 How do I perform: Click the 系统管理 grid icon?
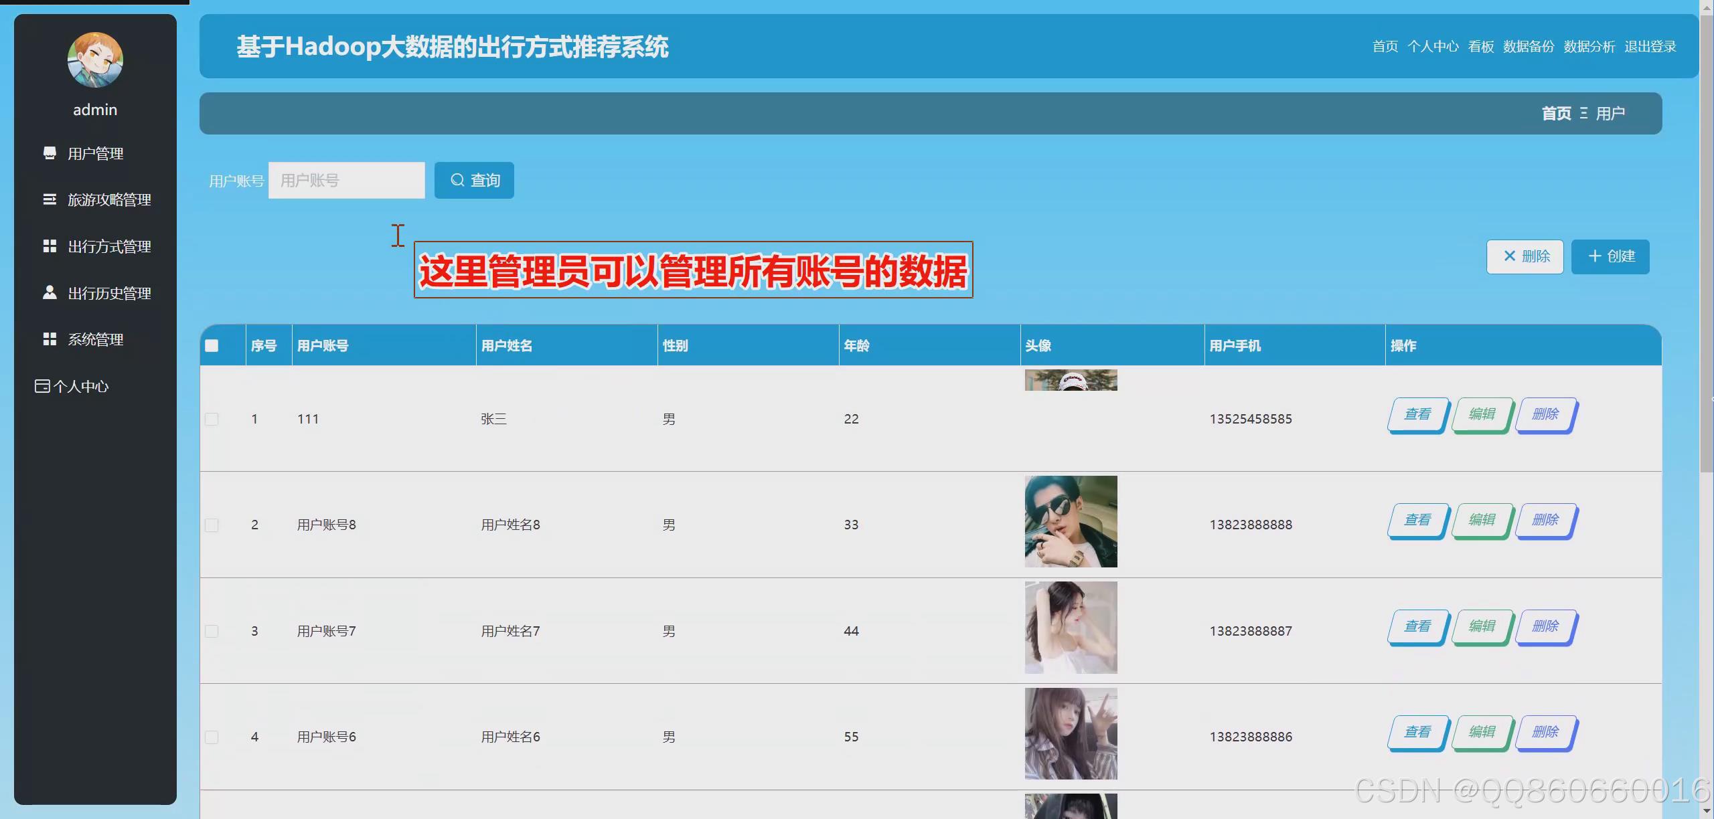pos(50,339)
